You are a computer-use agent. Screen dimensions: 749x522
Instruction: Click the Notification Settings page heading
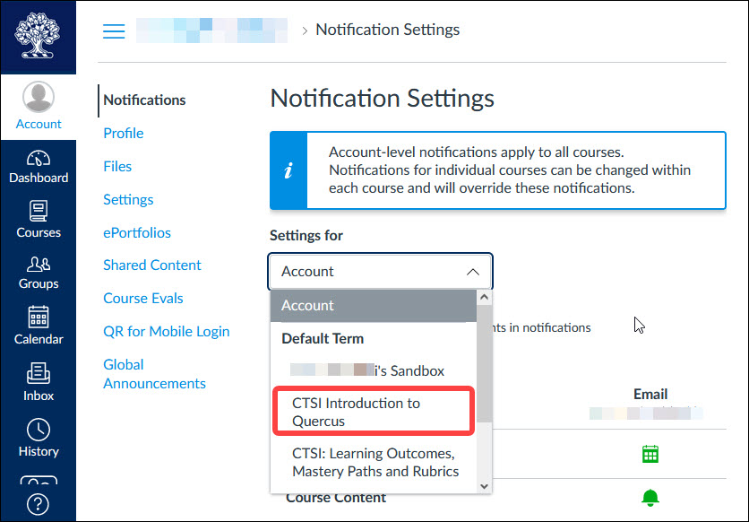pyautogui.click(x=382, y=98)
